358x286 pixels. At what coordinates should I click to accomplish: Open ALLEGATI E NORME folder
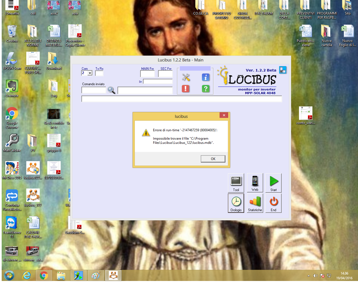point(33,36)
